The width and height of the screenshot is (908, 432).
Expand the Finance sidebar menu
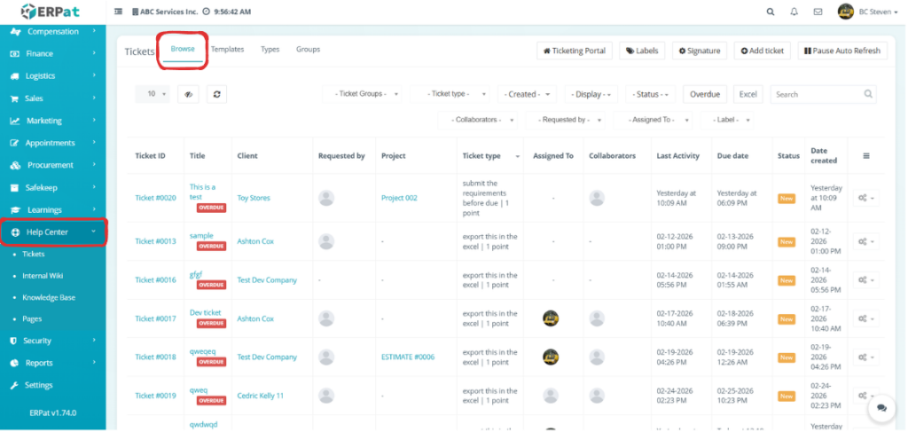click(x=40, y=54)
